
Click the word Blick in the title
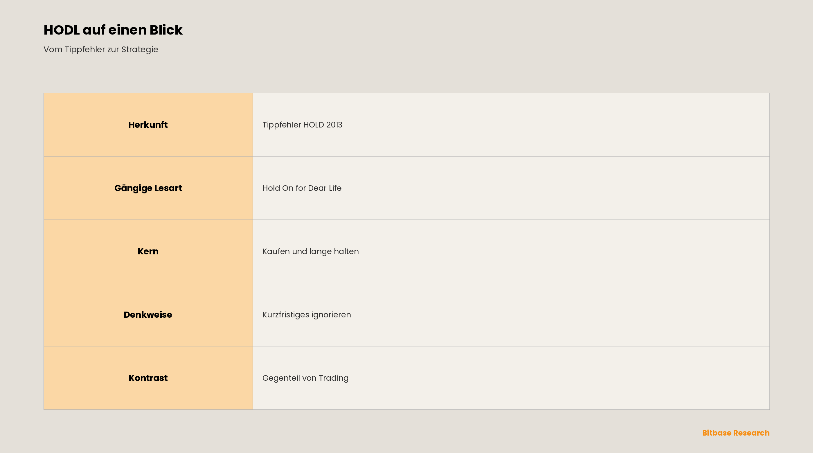(166, 30)
